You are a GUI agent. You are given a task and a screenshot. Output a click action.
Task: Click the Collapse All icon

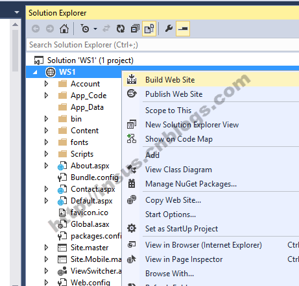pyautogui.click(x=135, y=29)
